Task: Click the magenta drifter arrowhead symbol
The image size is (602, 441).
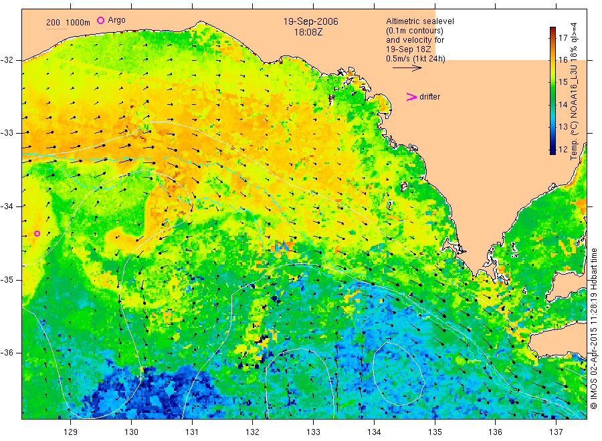Action: (x=411, y=97)
